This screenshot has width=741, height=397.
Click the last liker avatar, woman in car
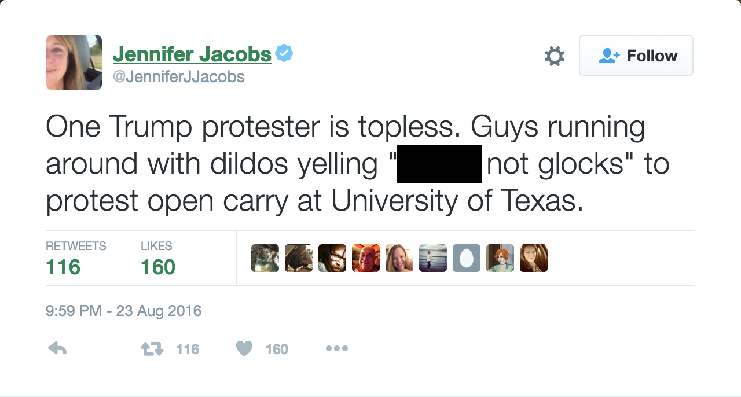click(x=534, y=258)
